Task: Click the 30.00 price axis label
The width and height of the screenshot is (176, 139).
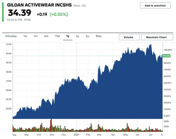Action: coord(9,72)
